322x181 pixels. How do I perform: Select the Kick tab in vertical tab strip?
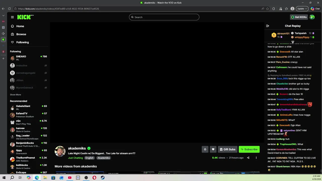(3, 39)
